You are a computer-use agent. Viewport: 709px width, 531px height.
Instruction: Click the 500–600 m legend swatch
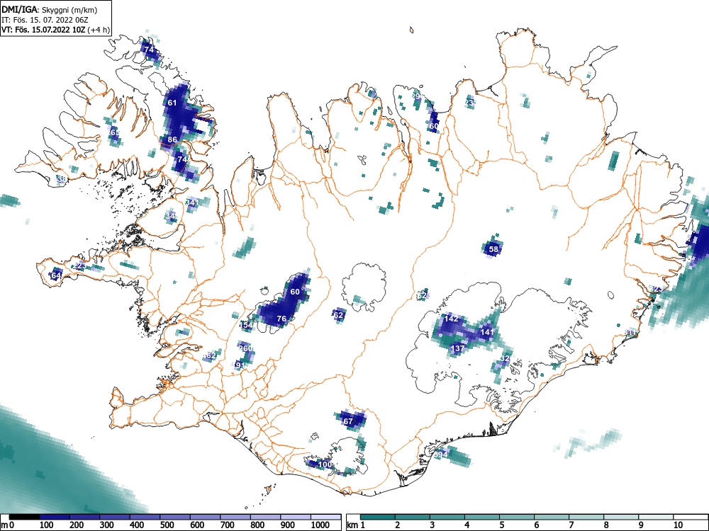pyautogui.click(x=175, y=517)
